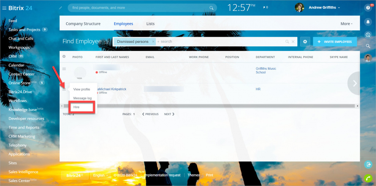Image resolution: width=376 pixels, height=186 pixels.
Task: Open the filter settings gear button
Action: pos(305,42)
